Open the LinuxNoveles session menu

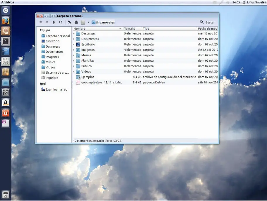254,2
